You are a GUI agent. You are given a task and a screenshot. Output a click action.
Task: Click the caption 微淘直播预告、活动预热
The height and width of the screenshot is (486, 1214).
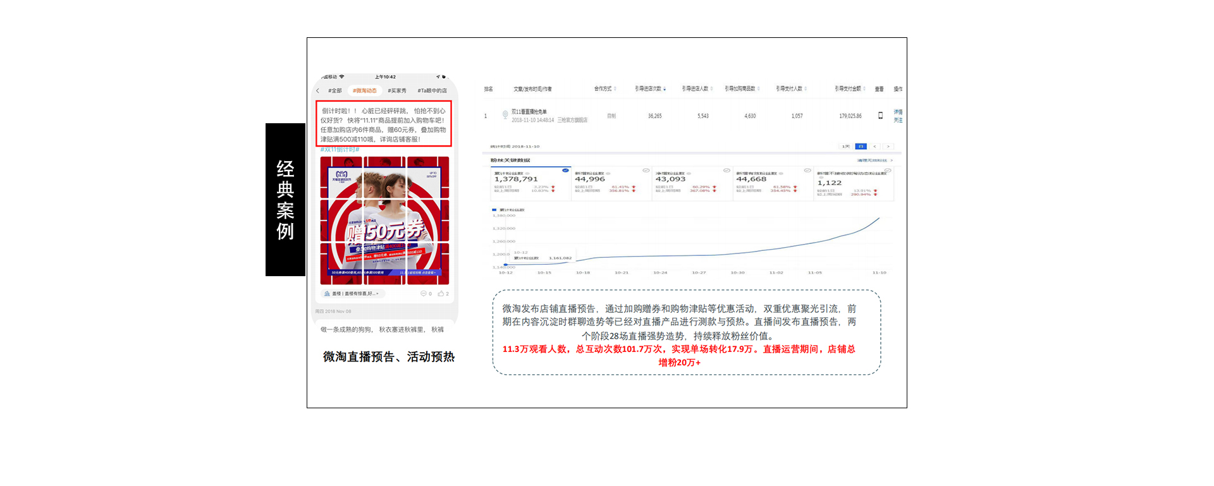[x=388, y=356]
